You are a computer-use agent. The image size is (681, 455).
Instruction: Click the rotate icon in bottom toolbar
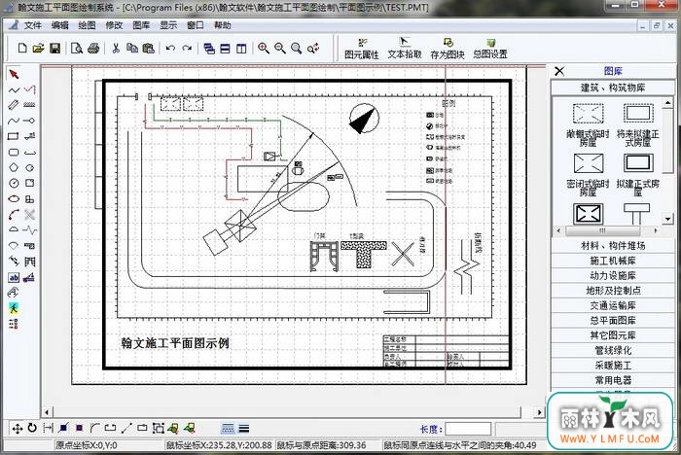click(32, 428)
